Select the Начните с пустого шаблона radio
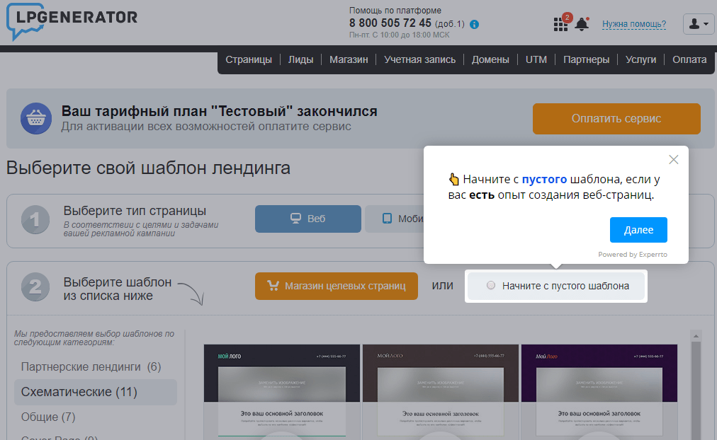Image resolution: width=717 pixels, height=440 pixels. tap(490, 286)
